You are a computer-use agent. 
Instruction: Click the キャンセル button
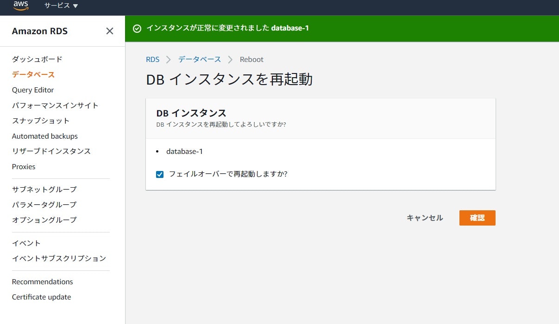coord(425,218)
